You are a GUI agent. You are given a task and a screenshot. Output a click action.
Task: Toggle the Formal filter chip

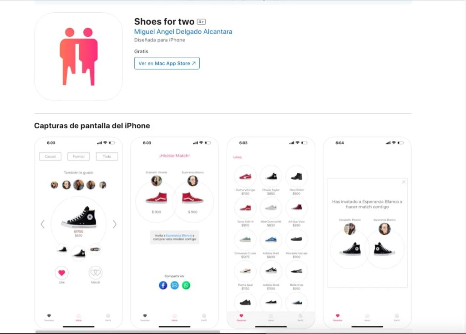78,156
